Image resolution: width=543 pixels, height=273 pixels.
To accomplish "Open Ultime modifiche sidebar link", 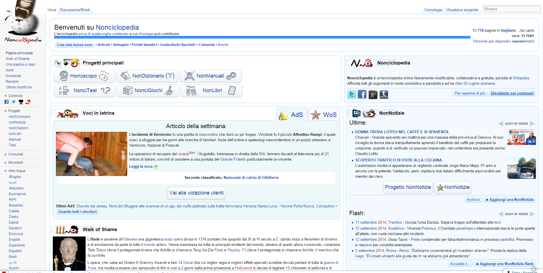I will point(19,87).
